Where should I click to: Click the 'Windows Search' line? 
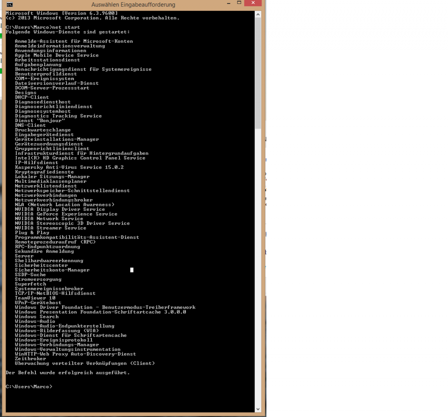37,317
